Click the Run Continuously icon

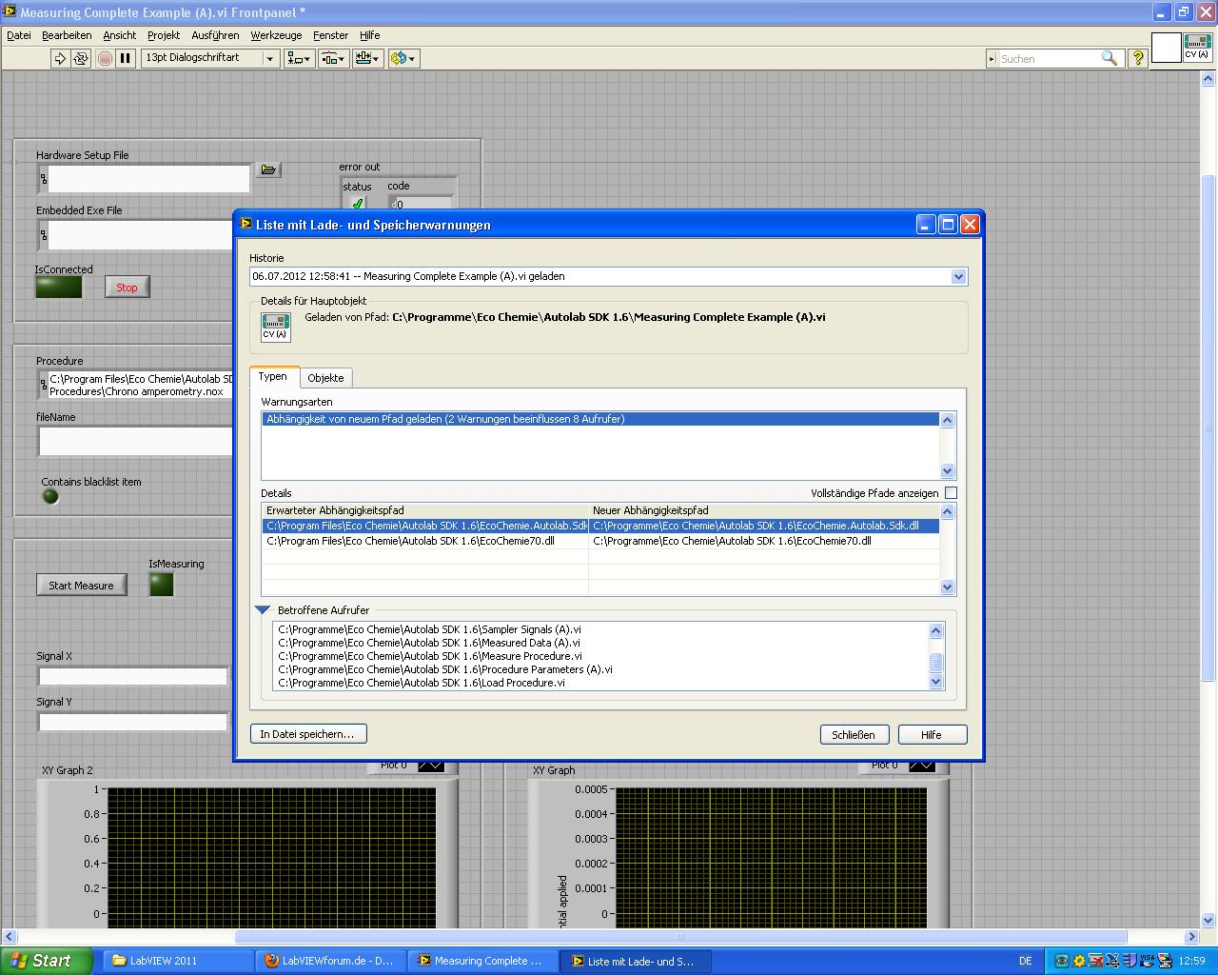(81, 58)
